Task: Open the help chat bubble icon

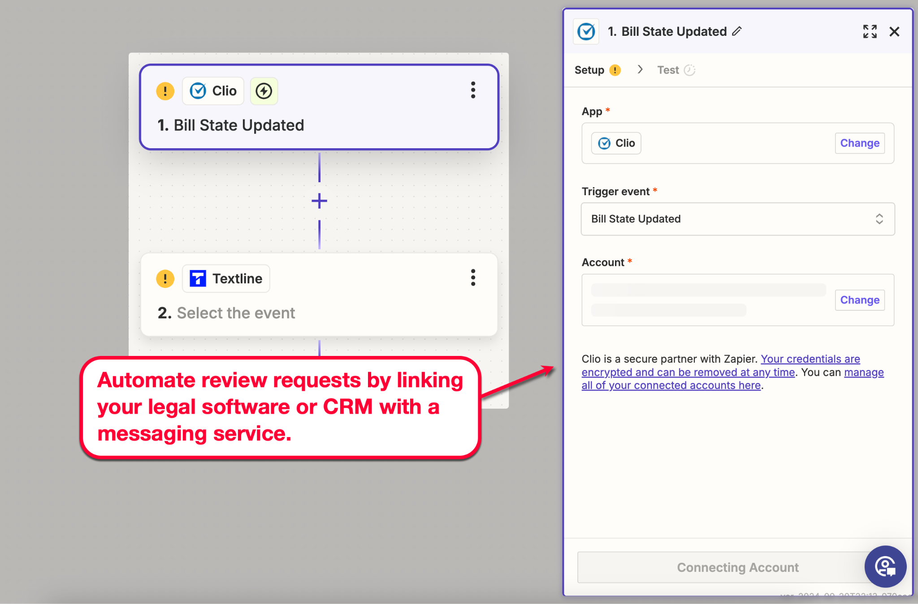Action: pyautogui.click(x=885, y=566)
